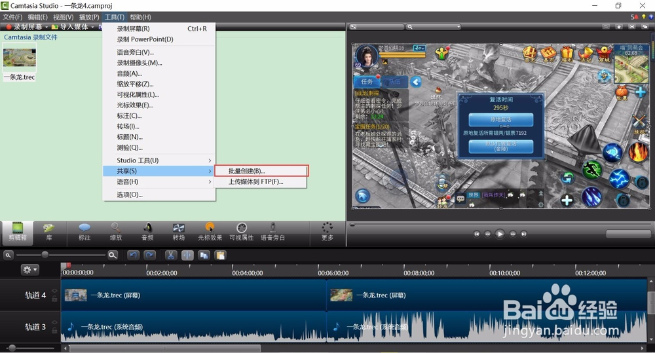Click the yellow lightbulb tips icon

coord(644,17)
